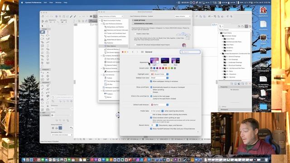Select the Auto appearance thumbnail
The image size is (290, 163).
tap(175, 60)
